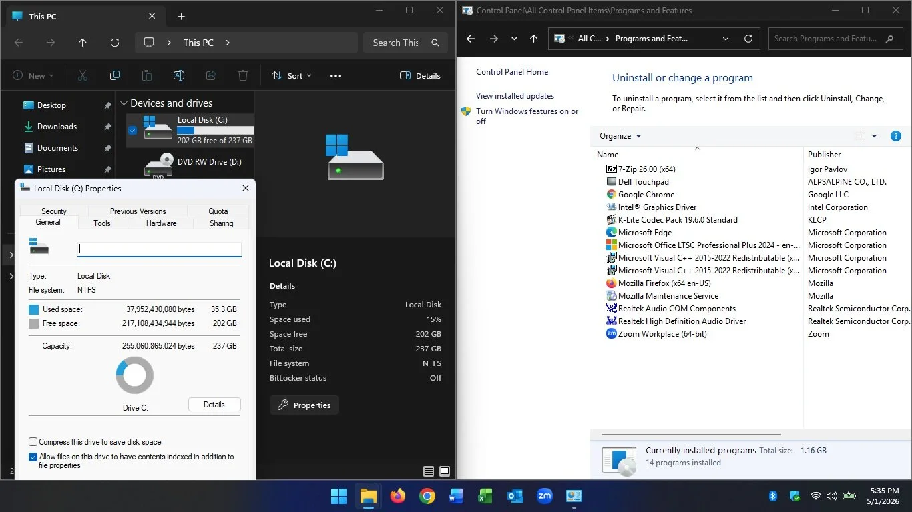Click the Bluetooth tray icon
Viewport: 912px width, 512px height.
[x=773, y=496]
